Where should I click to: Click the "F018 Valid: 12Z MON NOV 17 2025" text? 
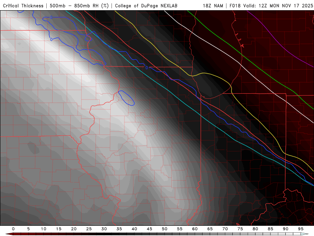(271, 6)
